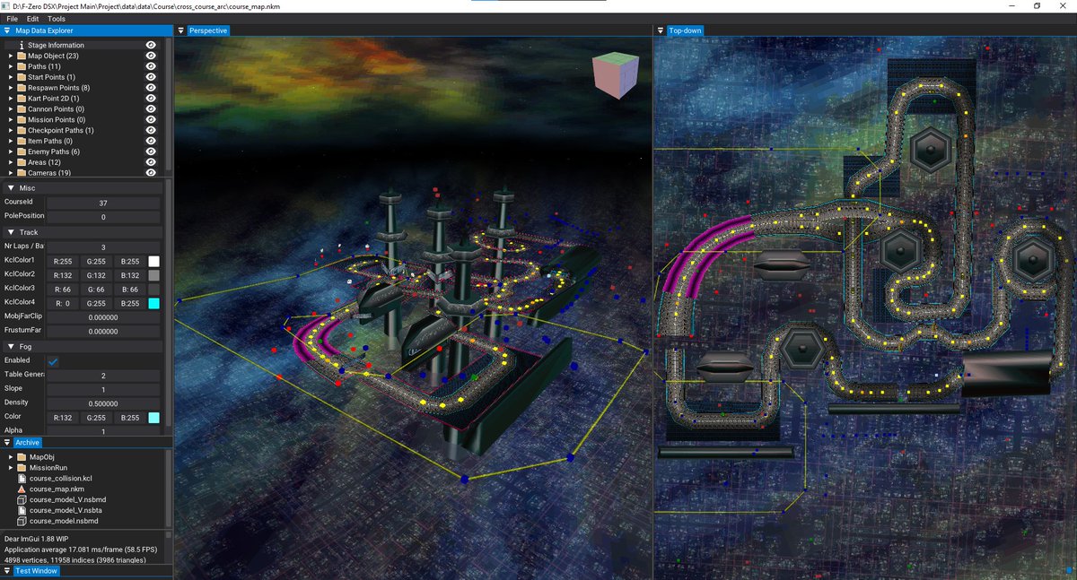The image size is (1077, 580).
Task: Select the Archive panel tab
Action: click(x=28, y=442)
